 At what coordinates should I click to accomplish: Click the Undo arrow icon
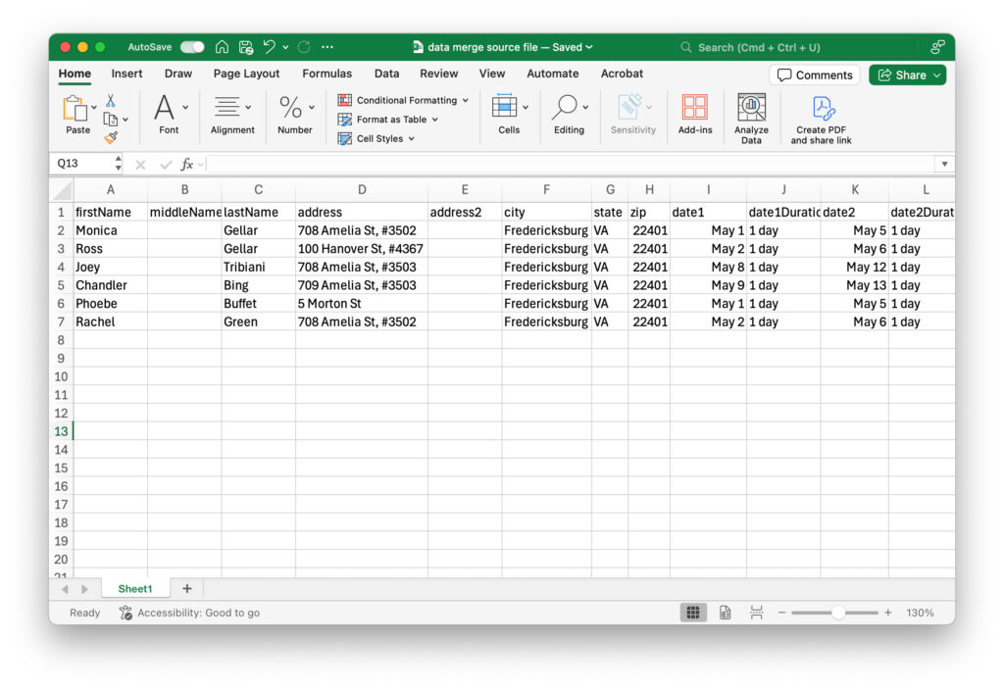click(270, 47)
